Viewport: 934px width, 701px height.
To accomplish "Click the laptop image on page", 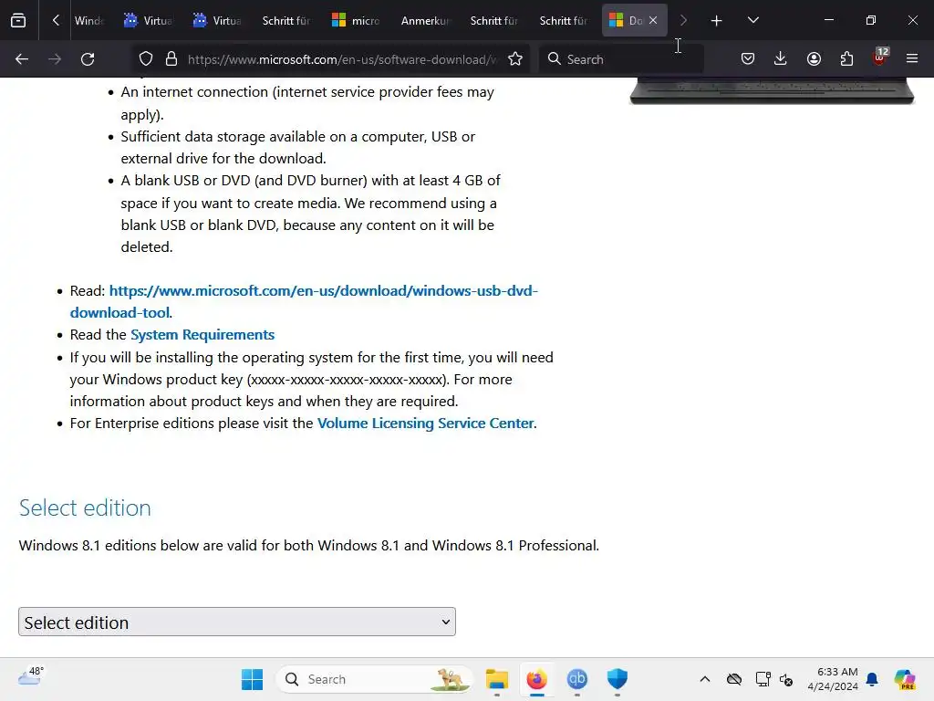I will (x=772, y=91).
